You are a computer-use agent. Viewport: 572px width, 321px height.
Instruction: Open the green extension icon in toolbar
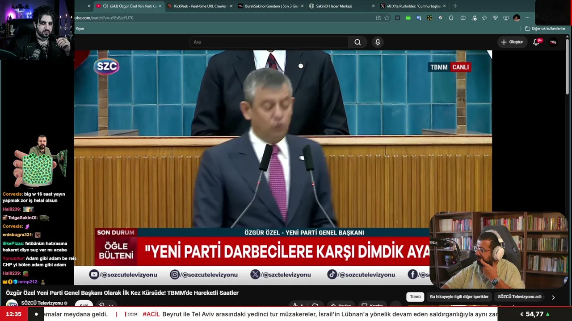tap(408, 18)
